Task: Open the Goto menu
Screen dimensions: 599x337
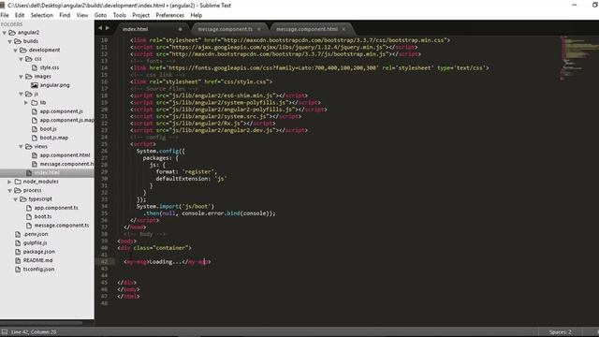Action: pos(100,15)
